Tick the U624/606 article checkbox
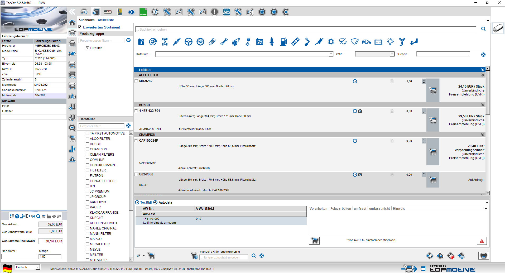505x273 pixels. pos(136,174)
